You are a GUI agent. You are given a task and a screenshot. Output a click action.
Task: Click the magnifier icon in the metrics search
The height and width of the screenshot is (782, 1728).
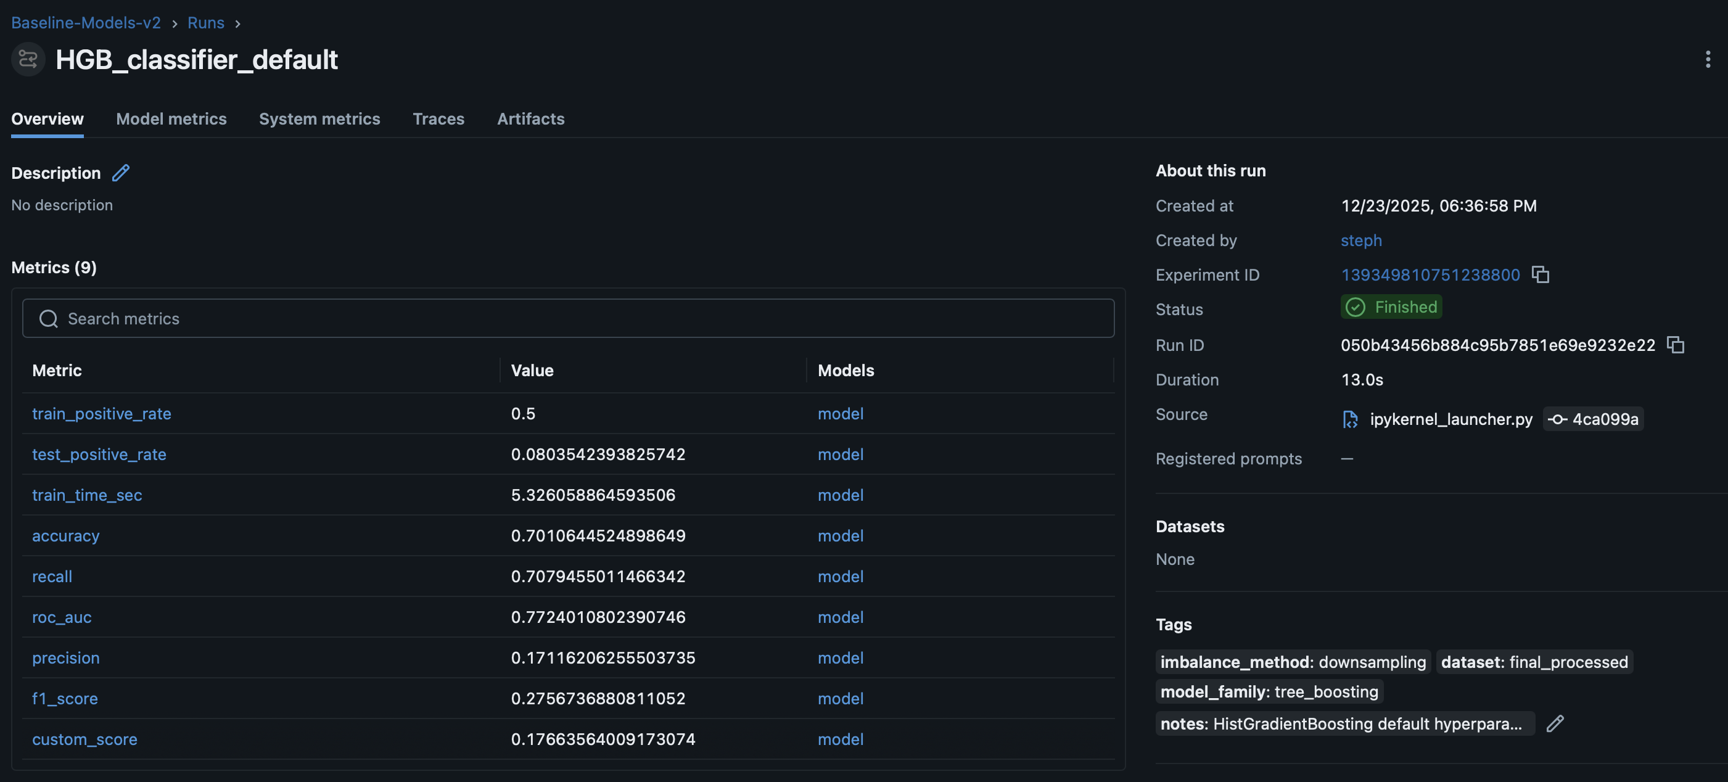[x=47, y=319]
